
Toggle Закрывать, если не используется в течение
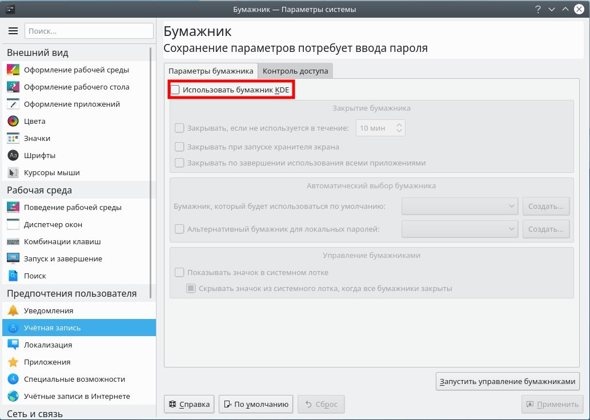179,128
